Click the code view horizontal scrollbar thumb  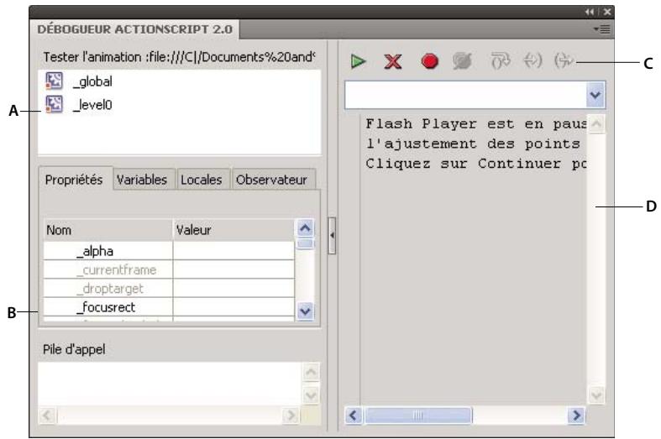(418, 415)
